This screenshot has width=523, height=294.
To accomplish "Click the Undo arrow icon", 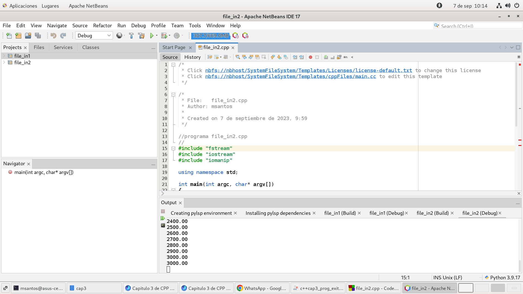I will (x=53, y=36).
